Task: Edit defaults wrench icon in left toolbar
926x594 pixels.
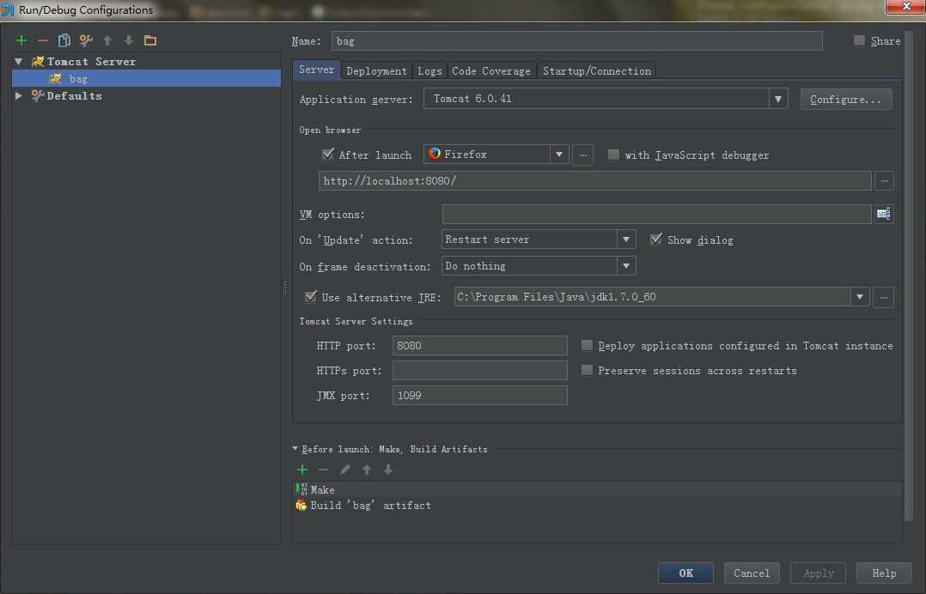Action: pyautogui.click(x=86, y=40)
